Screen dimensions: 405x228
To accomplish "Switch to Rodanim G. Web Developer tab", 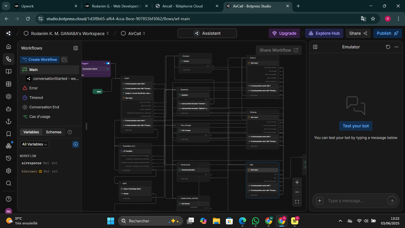I will [x=117, y=6].
